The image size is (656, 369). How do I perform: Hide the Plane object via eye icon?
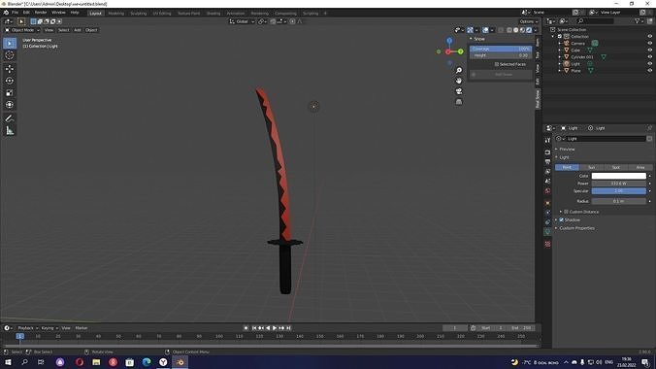pos(650,70)
